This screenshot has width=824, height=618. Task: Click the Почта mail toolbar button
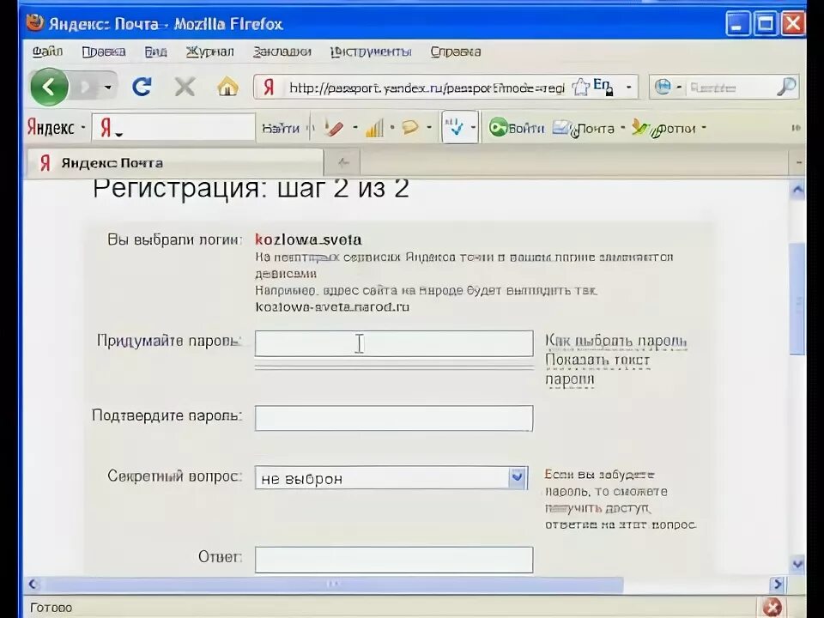point(584,128)
